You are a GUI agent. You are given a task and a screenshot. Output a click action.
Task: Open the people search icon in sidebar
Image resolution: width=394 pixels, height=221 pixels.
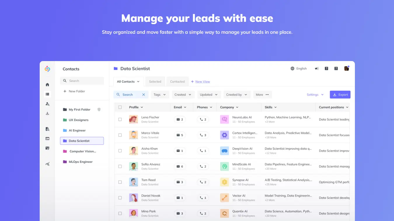[x=47, y=104]
